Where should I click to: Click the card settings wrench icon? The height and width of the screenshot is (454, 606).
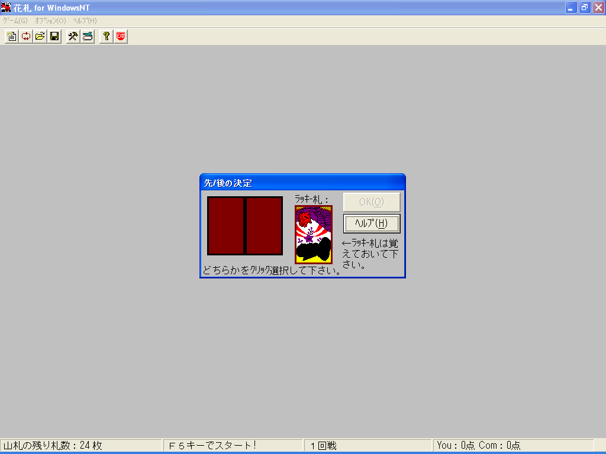coord(88,36)
